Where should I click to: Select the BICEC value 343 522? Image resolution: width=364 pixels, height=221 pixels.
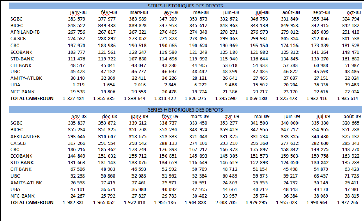click(77, 26)
